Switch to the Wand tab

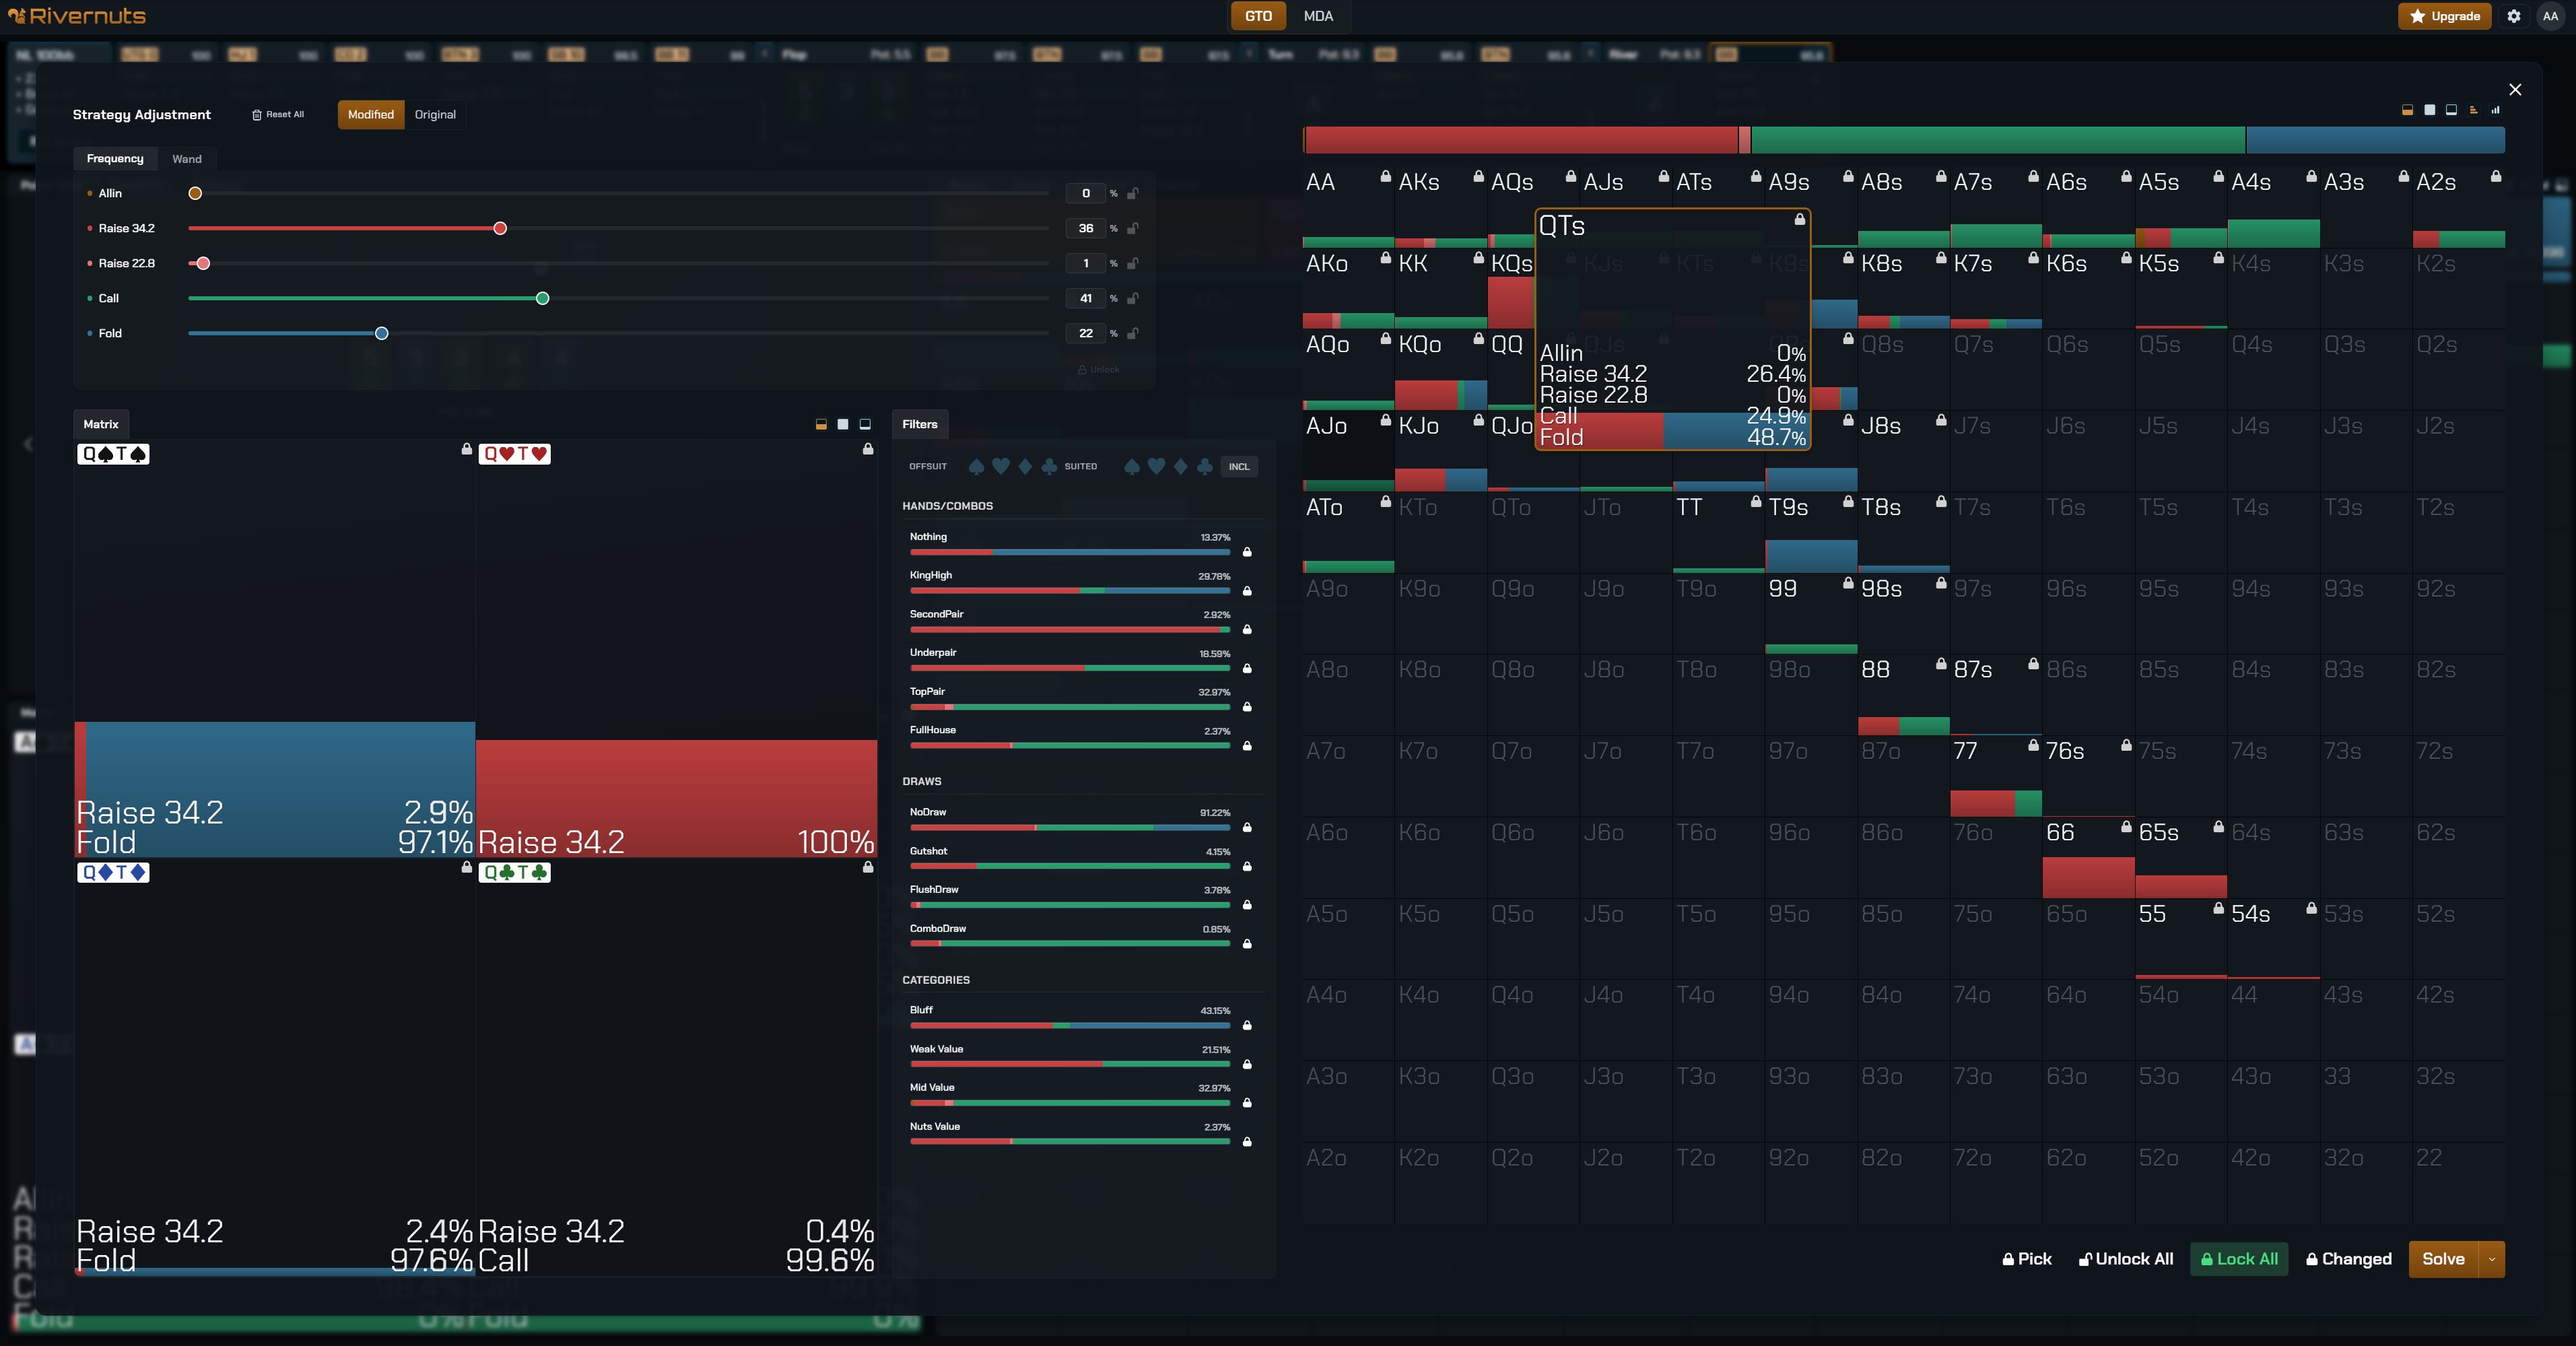coord(186,159)
